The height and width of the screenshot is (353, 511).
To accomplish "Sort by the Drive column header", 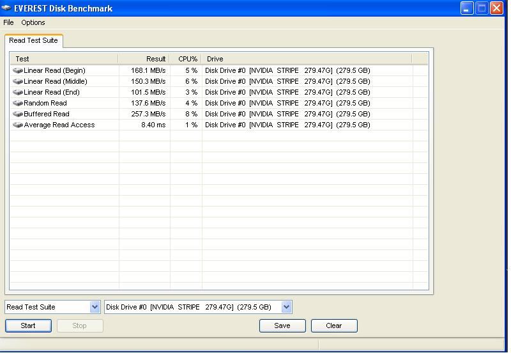I will 307,59.
